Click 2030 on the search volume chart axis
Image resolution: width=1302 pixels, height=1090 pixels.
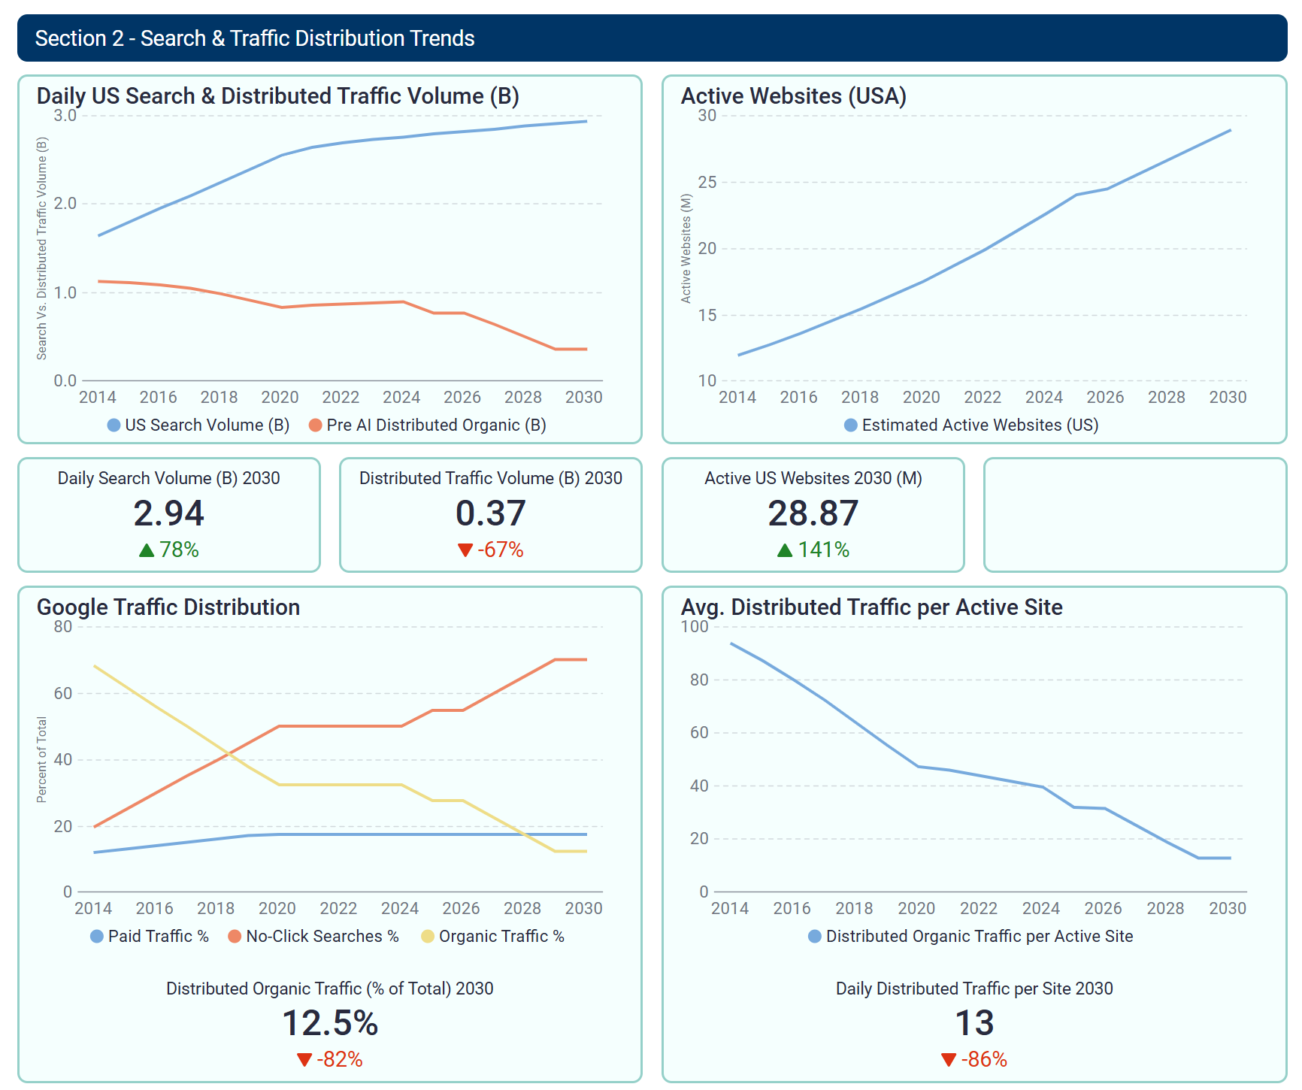point(584,398)
